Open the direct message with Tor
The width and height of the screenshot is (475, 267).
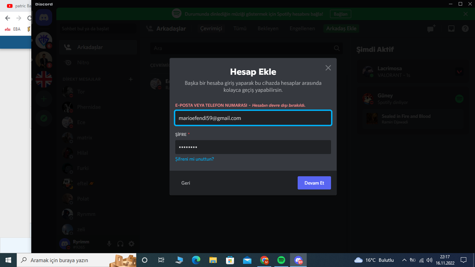coord(98,92)
